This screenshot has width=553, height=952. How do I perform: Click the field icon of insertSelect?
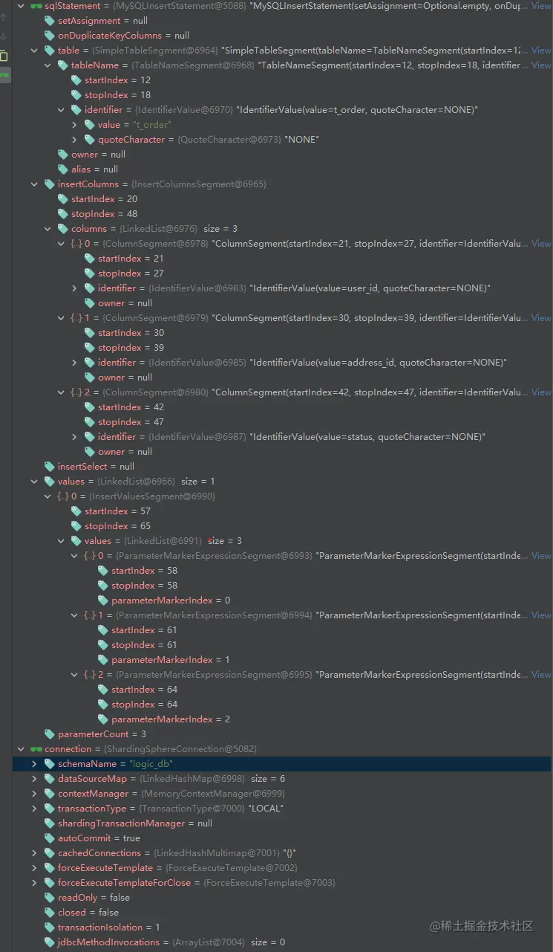(50, 467)
